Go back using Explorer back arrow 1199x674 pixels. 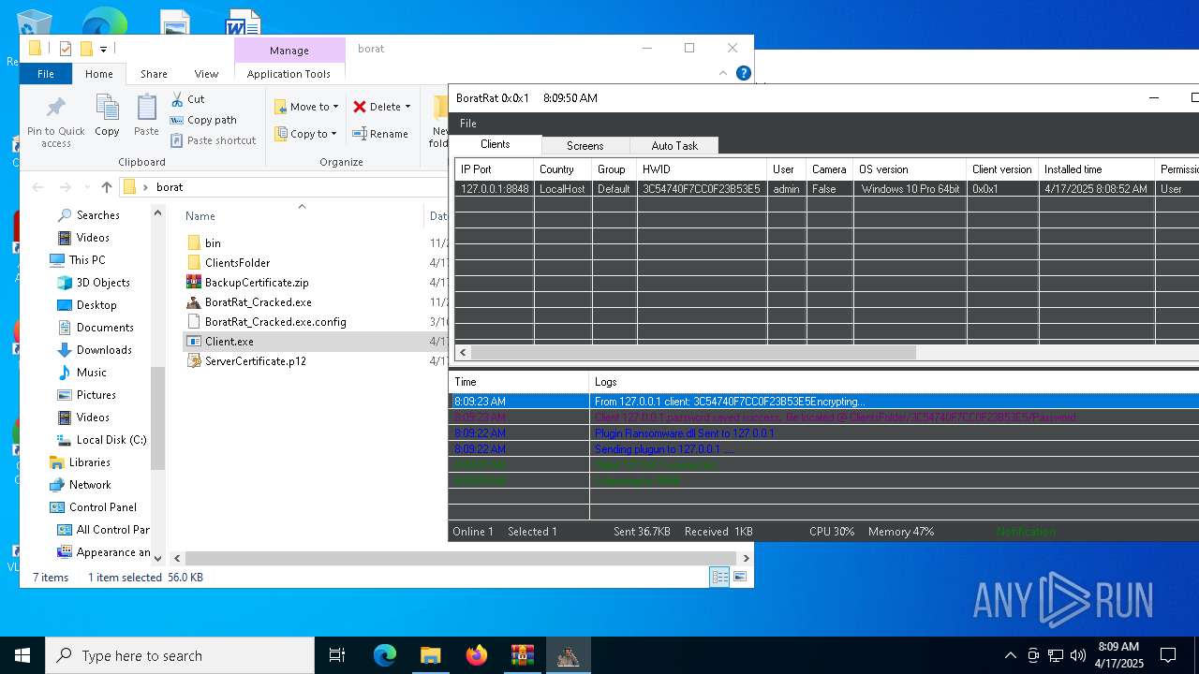point(37,187)
